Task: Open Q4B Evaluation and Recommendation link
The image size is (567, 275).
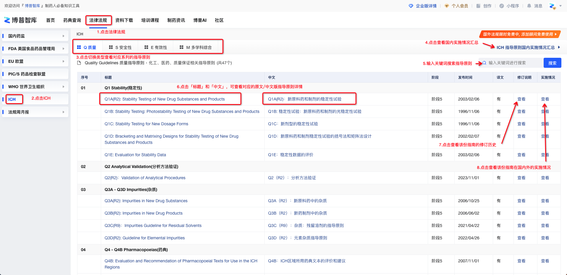Action: pyautogui.click(x=181, y=264)
